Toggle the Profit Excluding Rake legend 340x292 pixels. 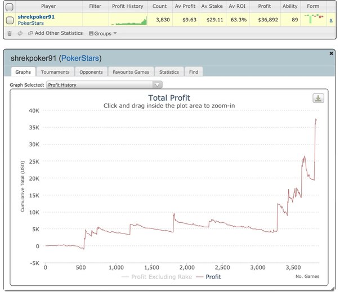coord(157,277)
